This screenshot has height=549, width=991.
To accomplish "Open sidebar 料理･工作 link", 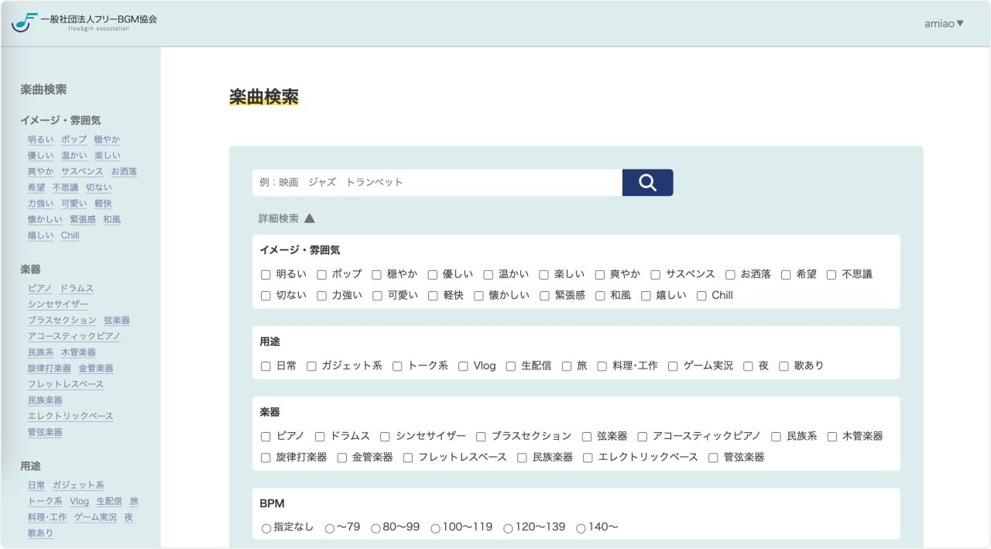I will (x=47, y=516).
